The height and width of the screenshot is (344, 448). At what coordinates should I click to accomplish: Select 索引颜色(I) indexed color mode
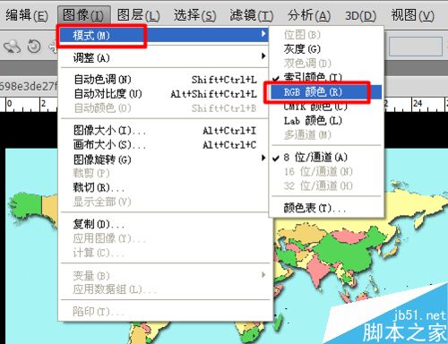[326, 77]
